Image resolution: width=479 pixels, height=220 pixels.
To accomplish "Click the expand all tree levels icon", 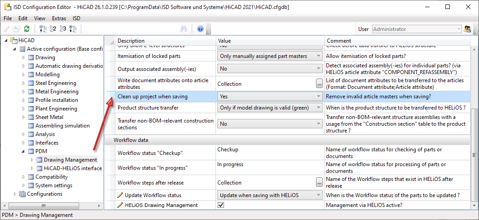I will pyautogui.click(x=73, y=29).
